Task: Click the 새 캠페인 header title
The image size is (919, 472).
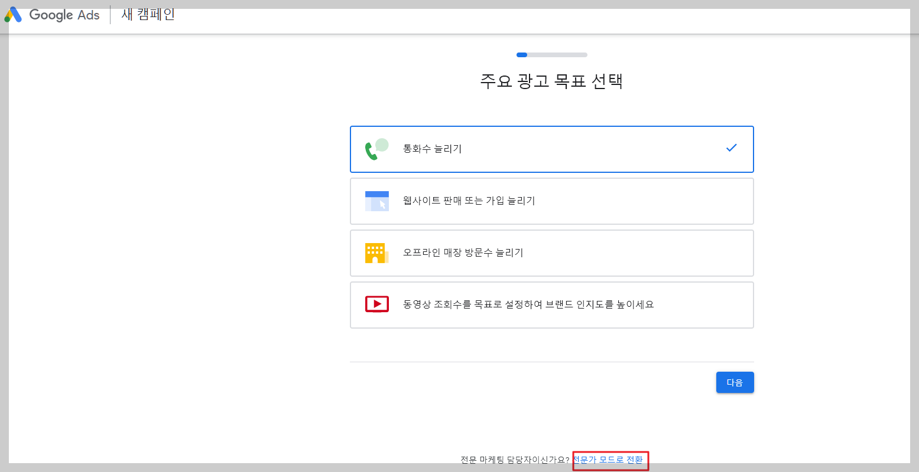Action: click(x=148, y=14)
